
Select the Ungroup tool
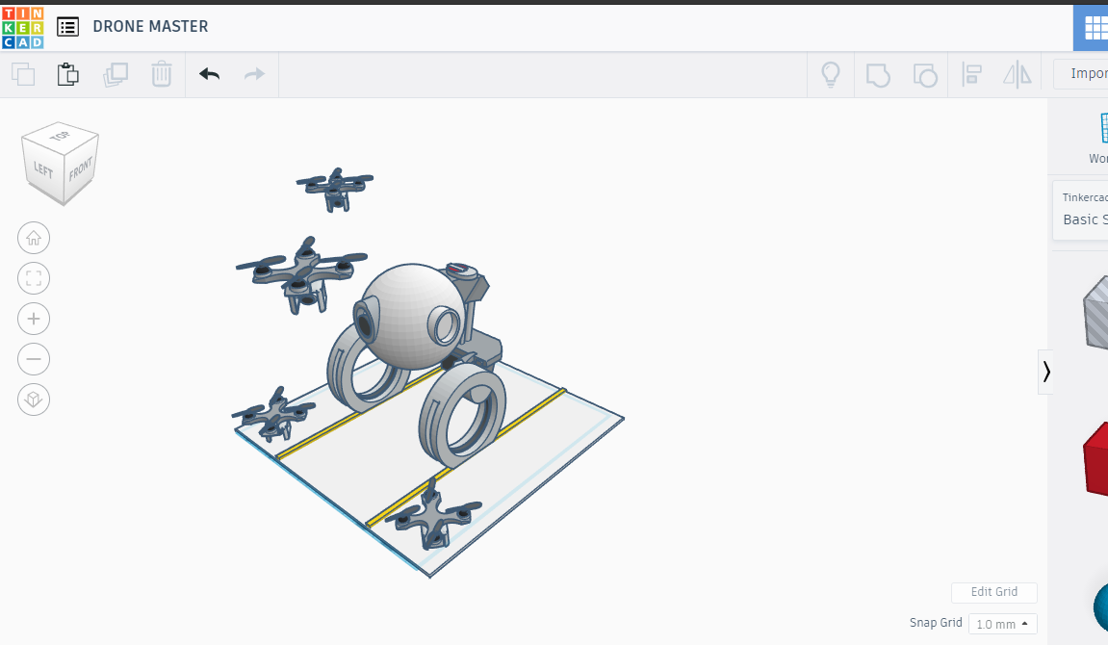click(x=924, y=74)
